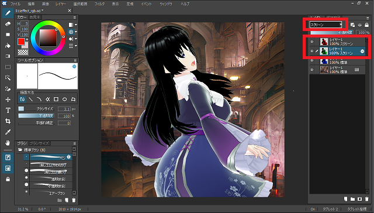
Task: Select the rectangular Selection tool
Action: coord(8,67)
